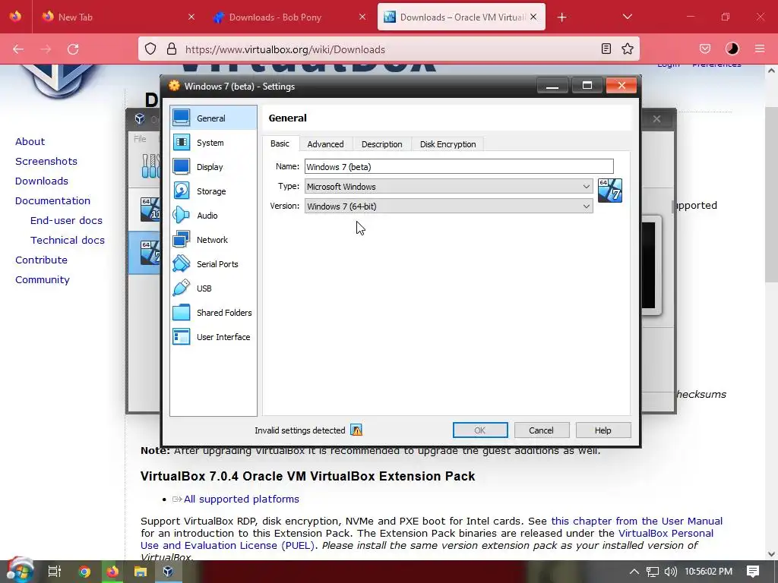The image size is (778, 583).
Task: Open Serial Ports settings category
Action: tap(213, 264)
